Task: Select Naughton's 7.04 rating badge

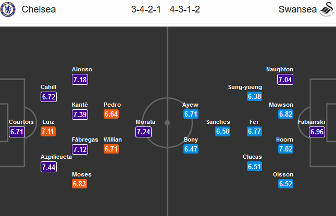Action: click(285, 79)
